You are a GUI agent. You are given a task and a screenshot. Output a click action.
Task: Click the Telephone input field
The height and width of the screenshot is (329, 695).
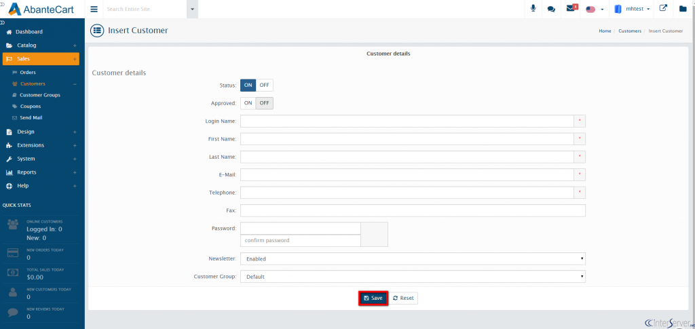[407, 193]
